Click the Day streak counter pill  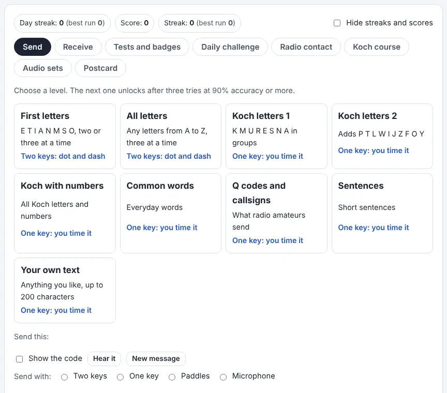[x=62, y=23]
